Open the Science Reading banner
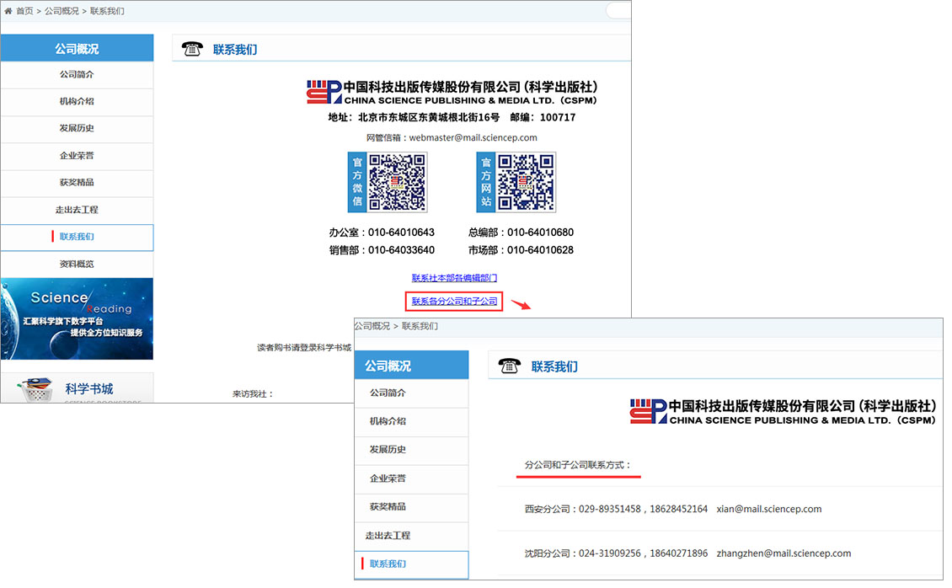Screen dimensions: 952x588 coord(78,319)
